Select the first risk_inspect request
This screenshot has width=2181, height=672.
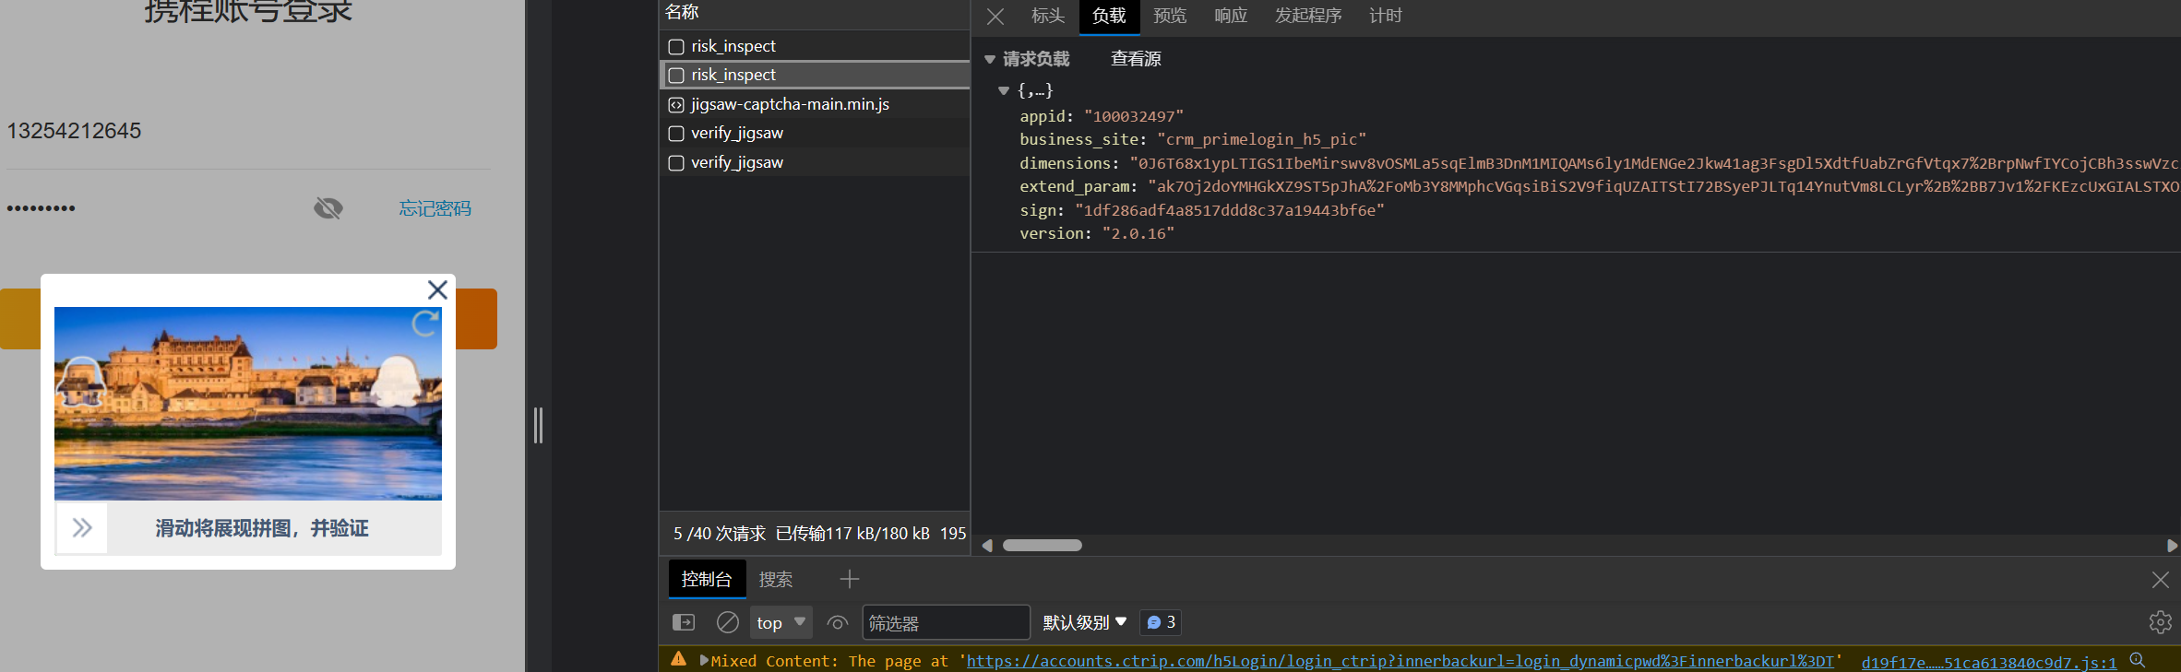pos(815,46)
